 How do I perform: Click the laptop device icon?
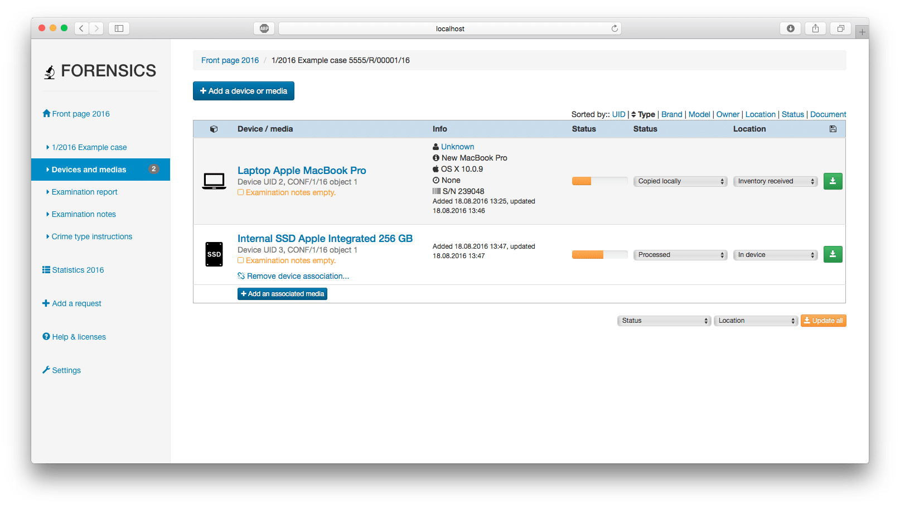point(214,181)
